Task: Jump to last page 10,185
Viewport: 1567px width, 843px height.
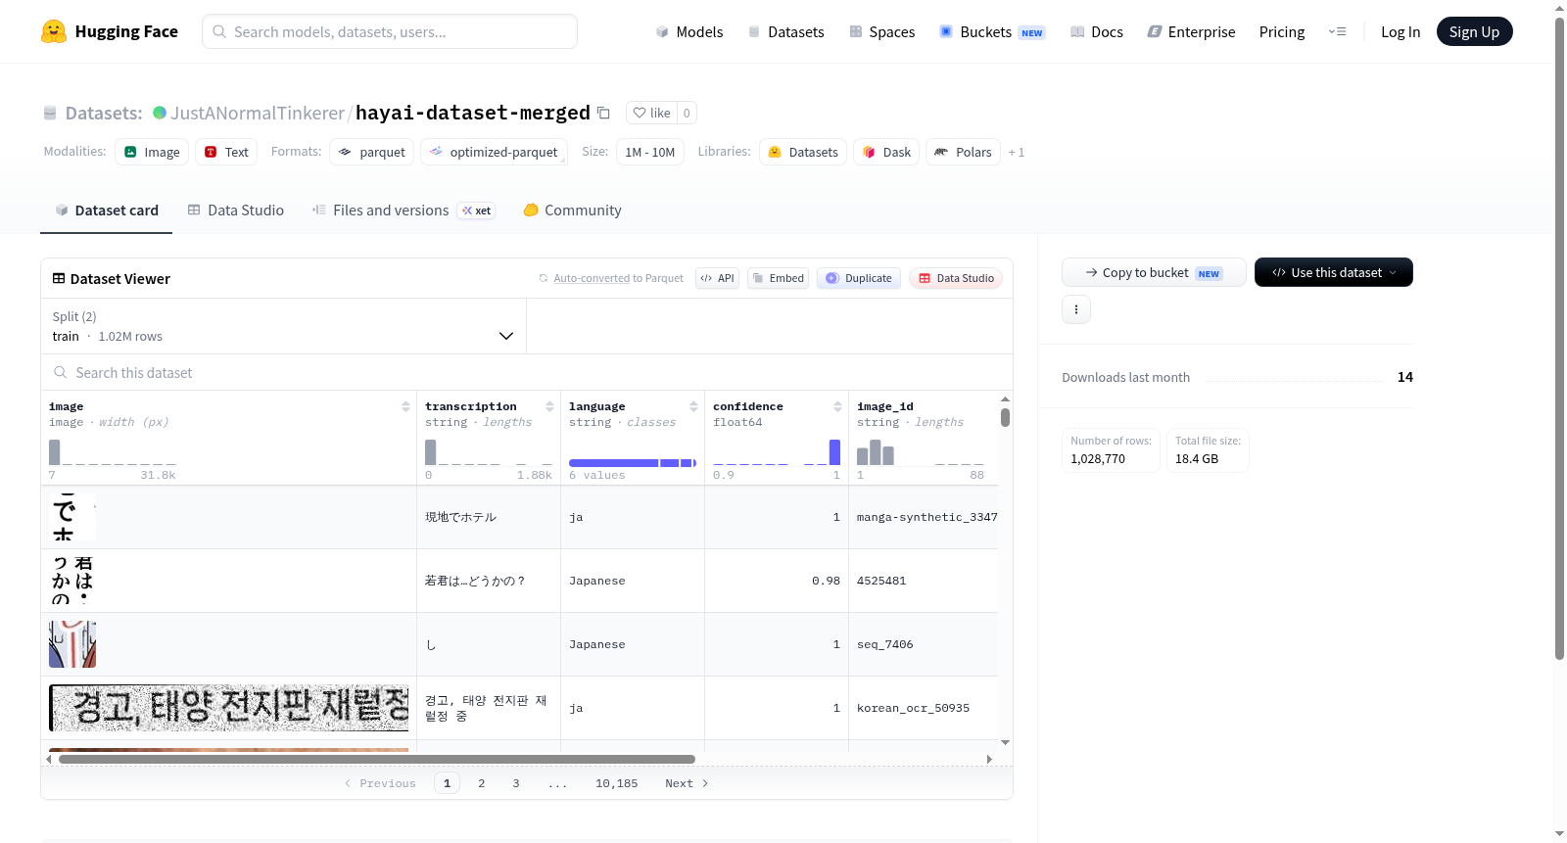Action: (616, 783)
